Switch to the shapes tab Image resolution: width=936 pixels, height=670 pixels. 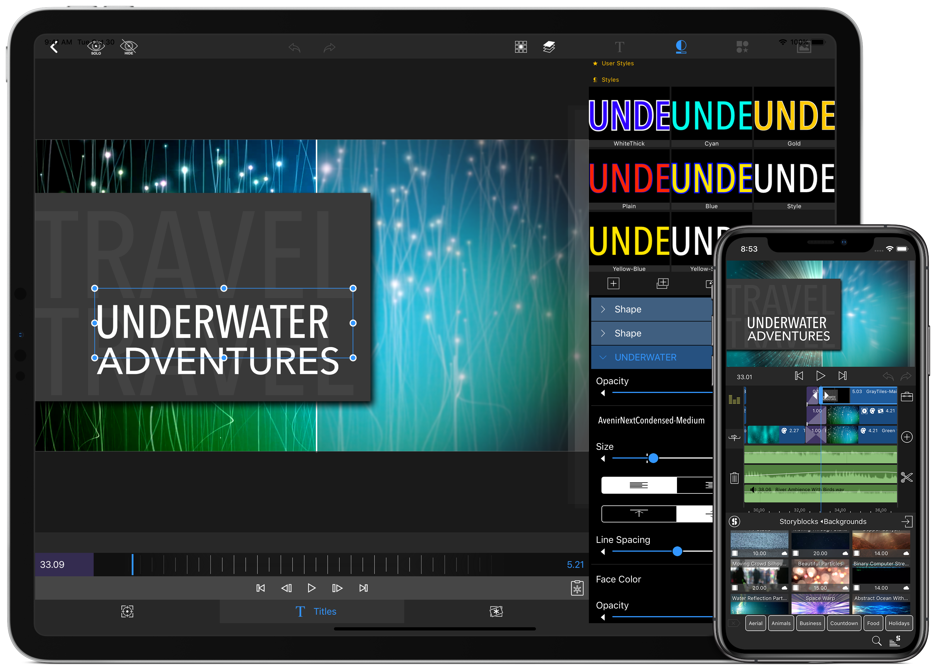coord(742,47)
